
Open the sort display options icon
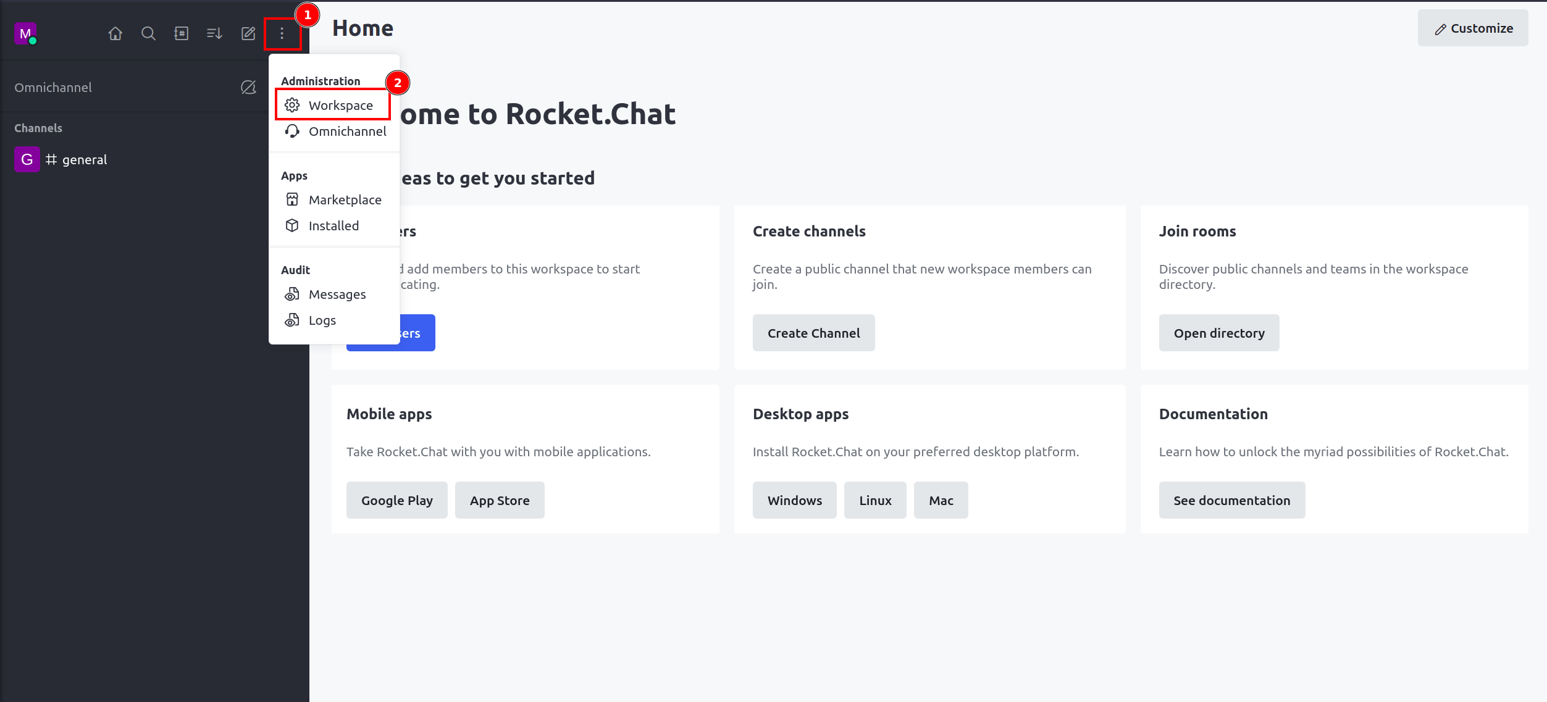pos(214,33)
